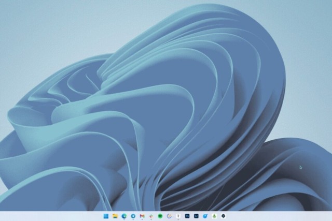The width and height of the screenshot is (332, 221).
Task: Launch Photoshop from the taskbar
Action: [187, 216]
